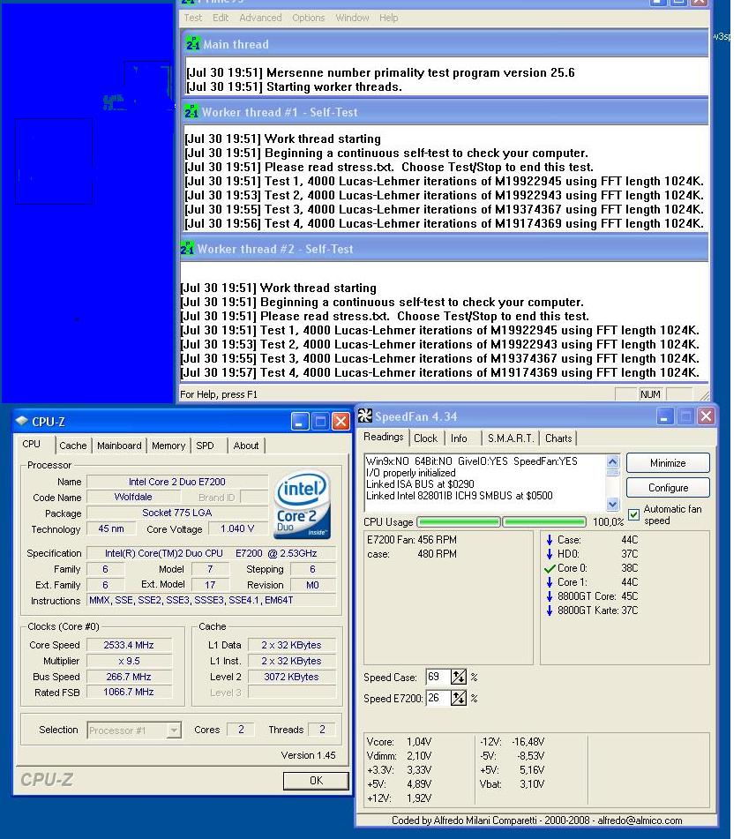This screenshot has width=741, height=839.
Task: Select the Readings tab in SpeedFan
Action: coord(383,437)
